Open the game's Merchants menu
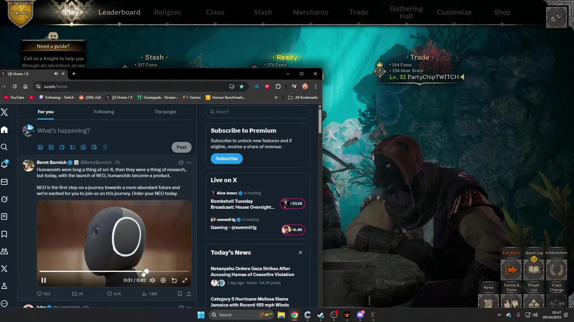 (311, 12)
